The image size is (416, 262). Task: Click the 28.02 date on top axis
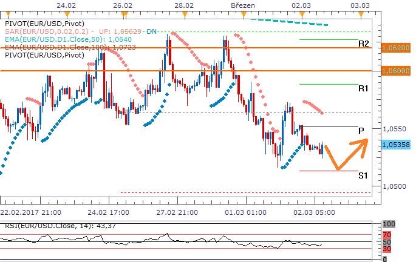tap(184, 5)
